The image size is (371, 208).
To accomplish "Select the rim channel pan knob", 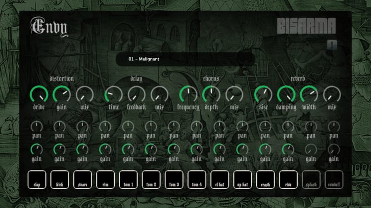I will coord(105,126).
